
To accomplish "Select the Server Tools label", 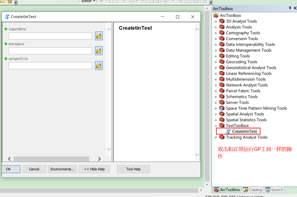I will (237, 102).
